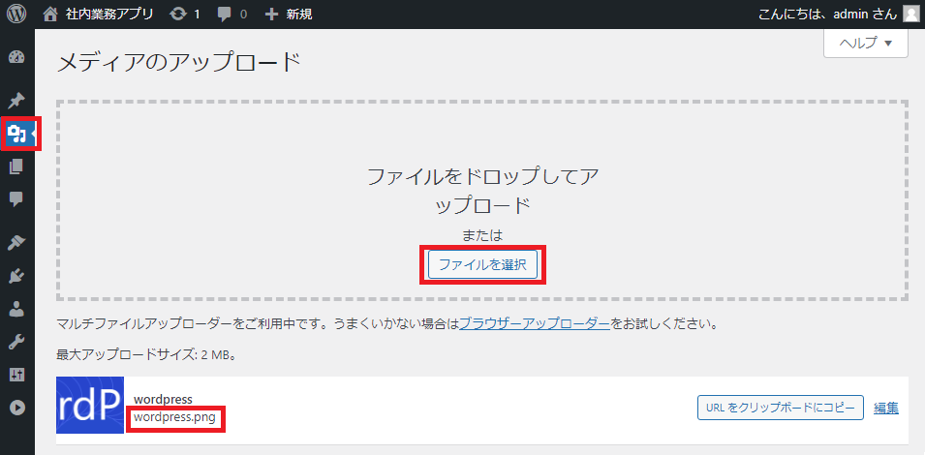Click the 最大アップロードサイズ: 2 MB。 text
Screen dimensions: 925x455
point(146,355)
